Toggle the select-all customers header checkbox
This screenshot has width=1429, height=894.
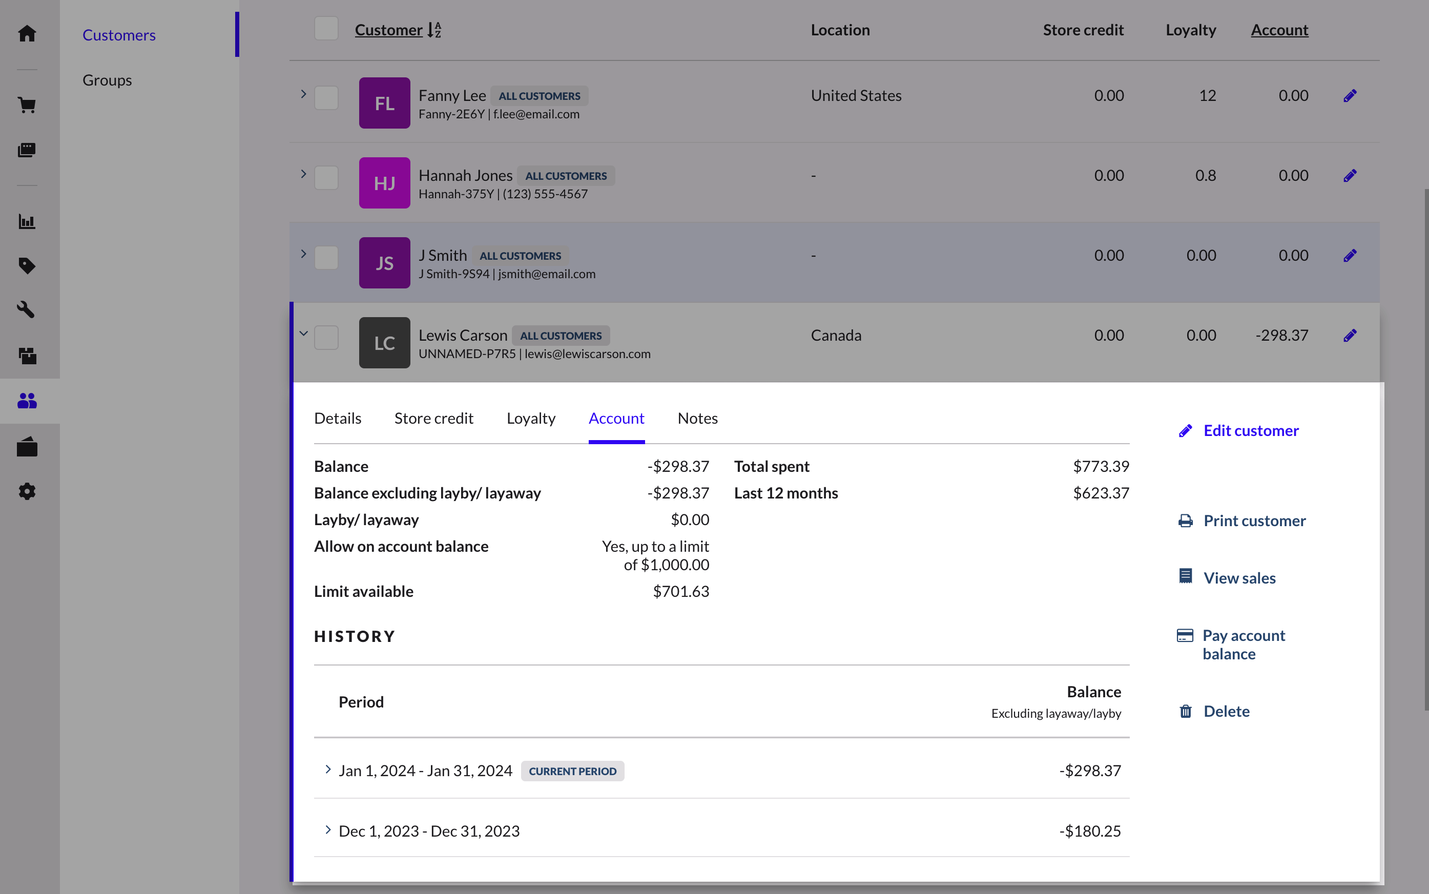click(x=326, y=28)
